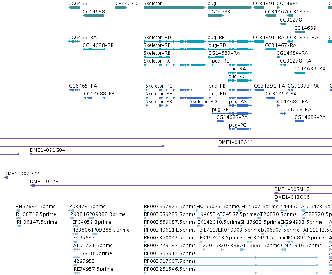Click the DME1-018A11 BAC clone label

[236, 142]
